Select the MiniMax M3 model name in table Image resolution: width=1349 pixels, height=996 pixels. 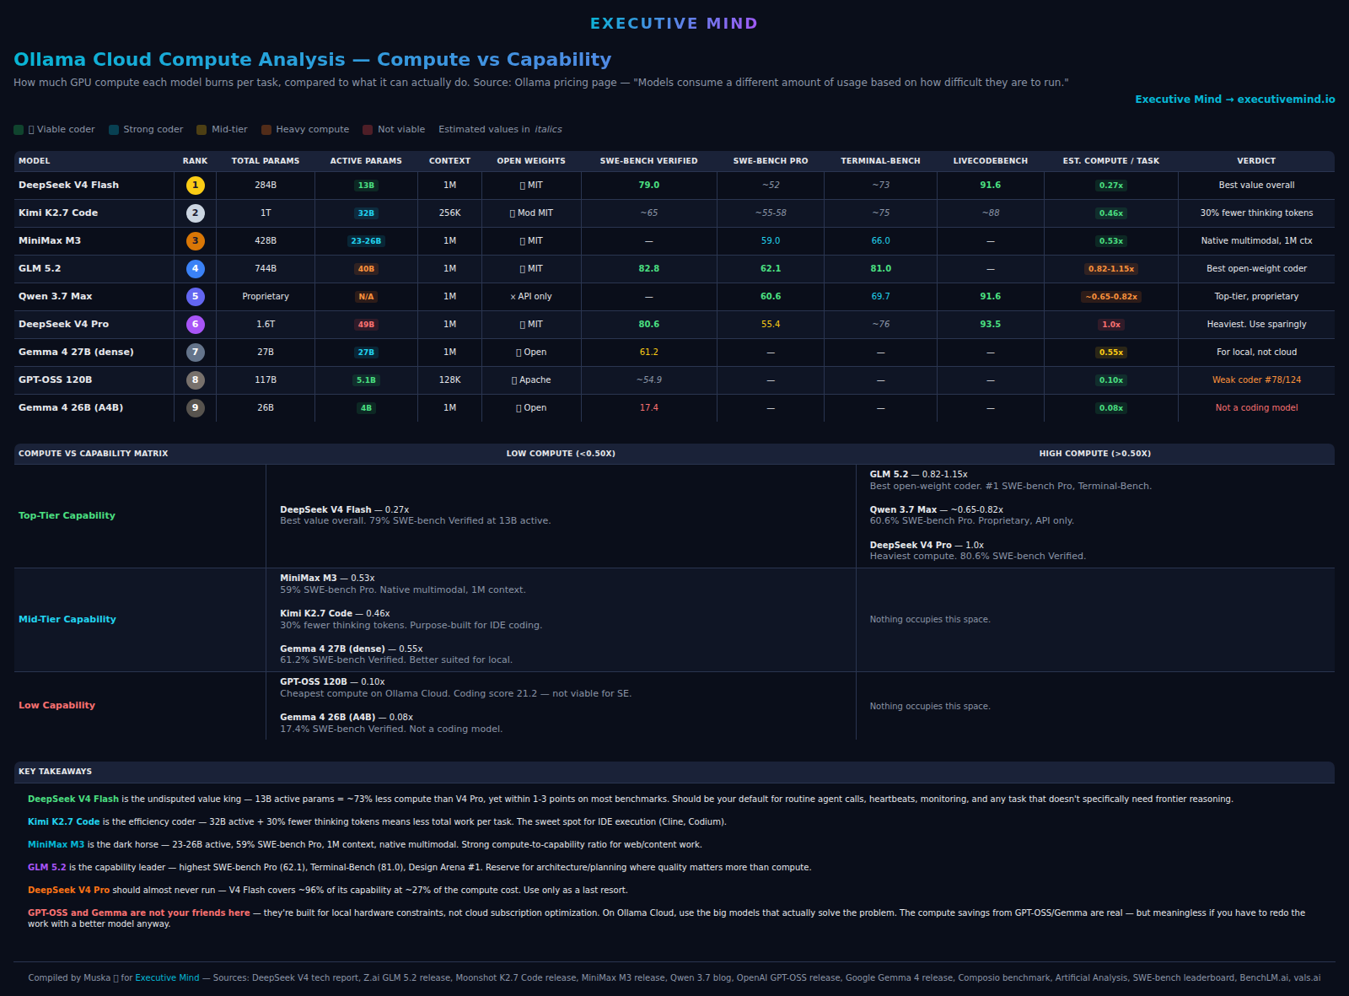[x=50, y=241]
